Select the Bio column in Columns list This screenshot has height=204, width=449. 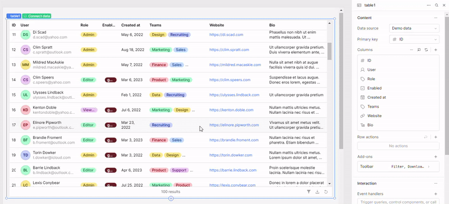(x=398, y=125)
